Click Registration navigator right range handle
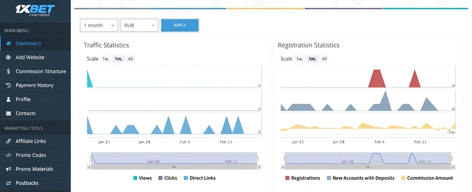The height and width of the screenshot is (192, 472). pyautogui.click(x=451, y=158)
